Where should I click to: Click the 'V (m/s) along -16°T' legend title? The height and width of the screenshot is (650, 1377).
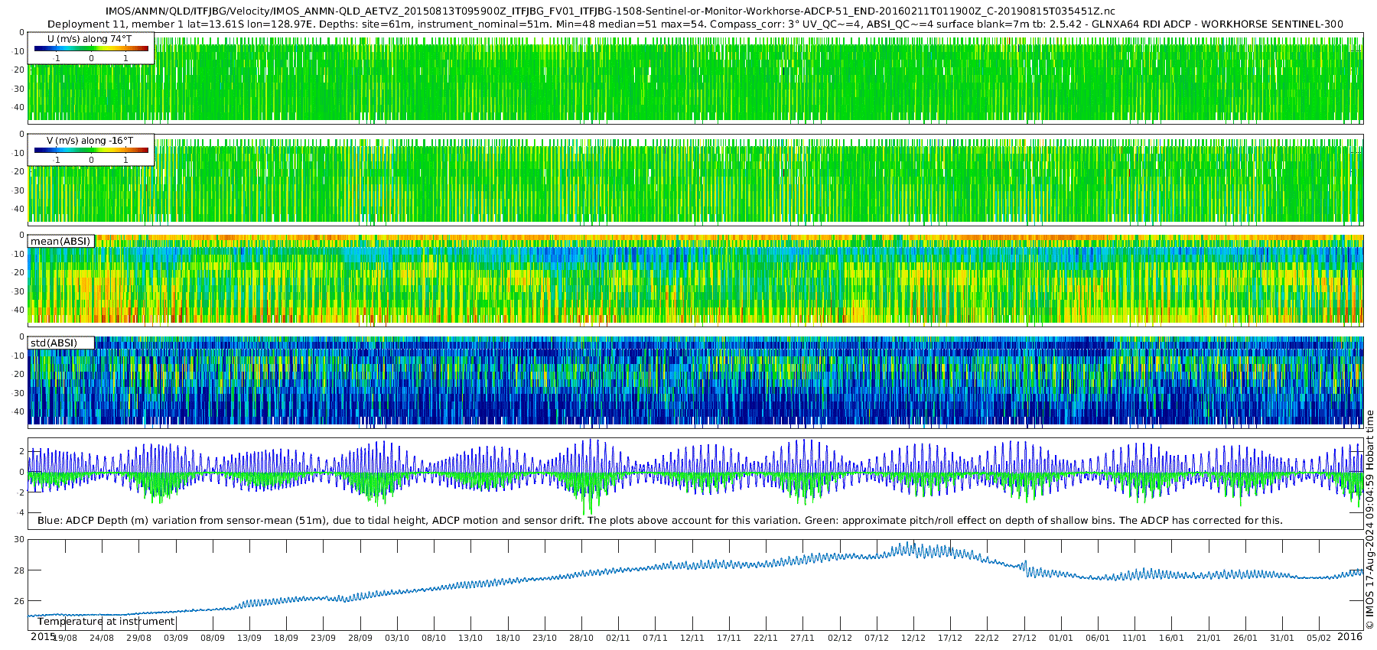90,141
